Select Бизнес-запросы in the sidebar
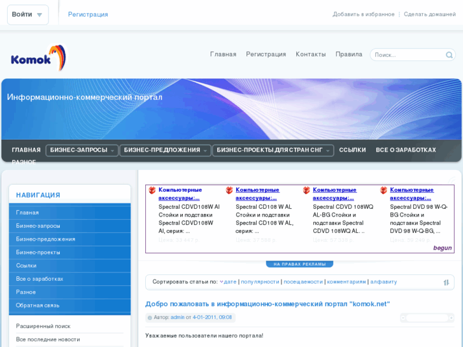463x347 pixels. (69, 226)
